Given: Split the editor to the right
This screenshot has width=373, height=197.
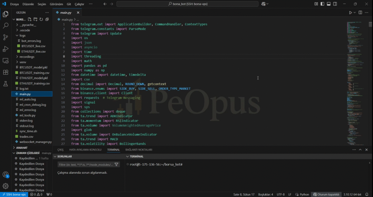Looking at the screenshot, I should click(360, 13).
